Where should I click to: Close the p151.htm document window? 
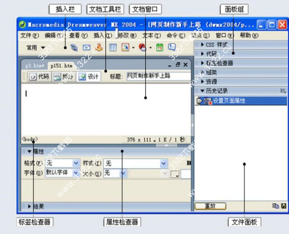point(185,65)
